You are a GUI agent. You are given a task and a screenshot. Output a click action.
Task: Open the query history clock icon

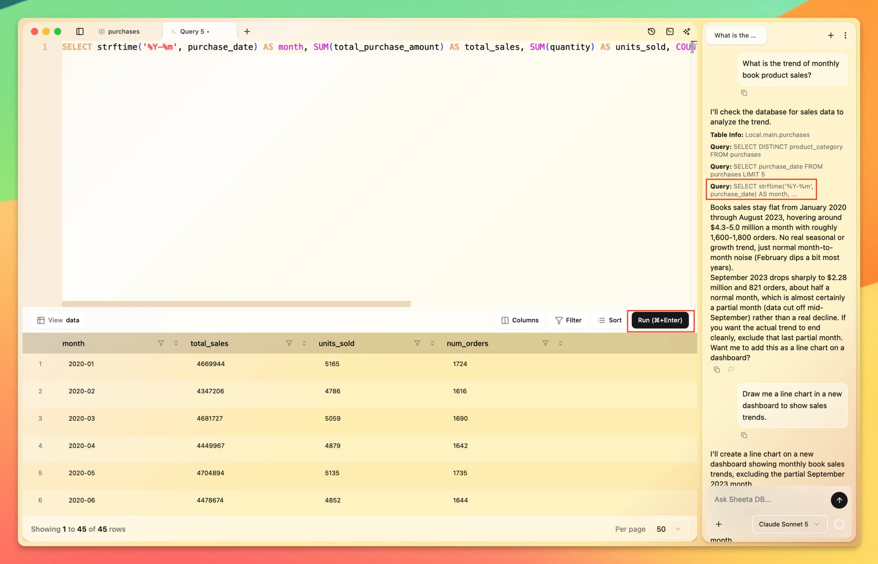coord(651,31)
